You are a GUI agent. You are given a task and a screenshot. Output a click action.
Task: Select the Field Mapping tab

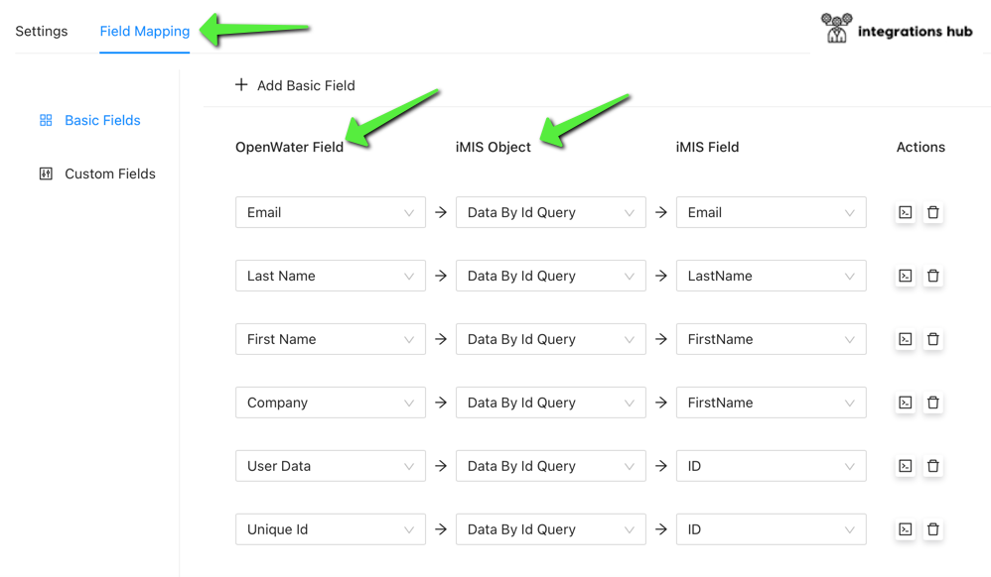145,31
